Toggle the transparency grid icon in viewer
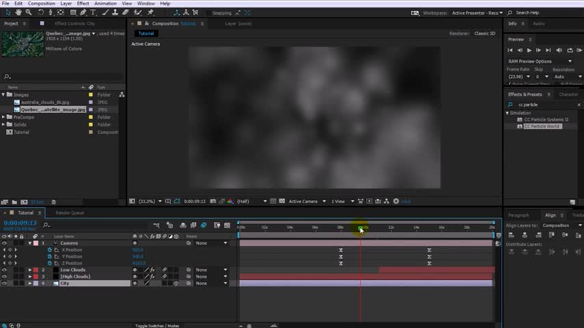Viewport: 584px width, 328px height. (x=282, y=201)
